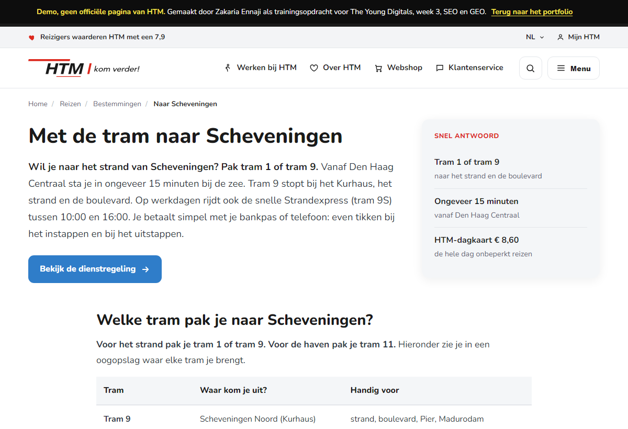Click the Handig voor column header

click(375, 390)
